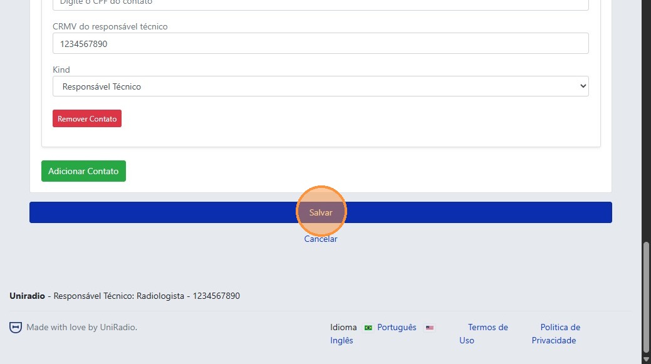Switch language to Português
Viewport: 651px width, 364px height.
(397, 327)
